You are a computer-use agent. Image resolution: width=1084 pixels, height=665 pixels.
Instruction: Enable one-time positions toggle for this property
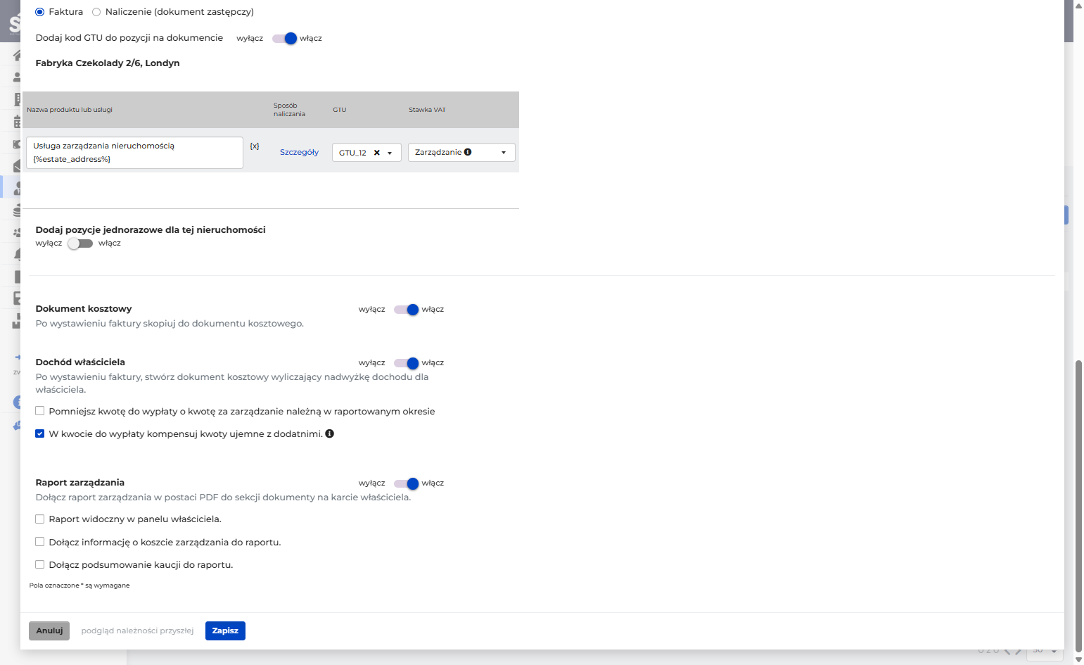pyautogui.click(x=80, y=243)
